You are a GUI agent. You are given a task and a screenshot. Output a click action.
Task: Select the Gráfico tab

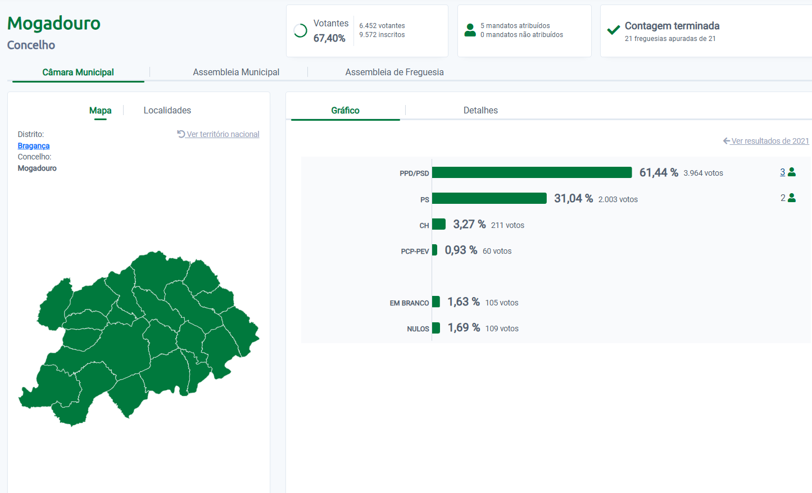345,111
